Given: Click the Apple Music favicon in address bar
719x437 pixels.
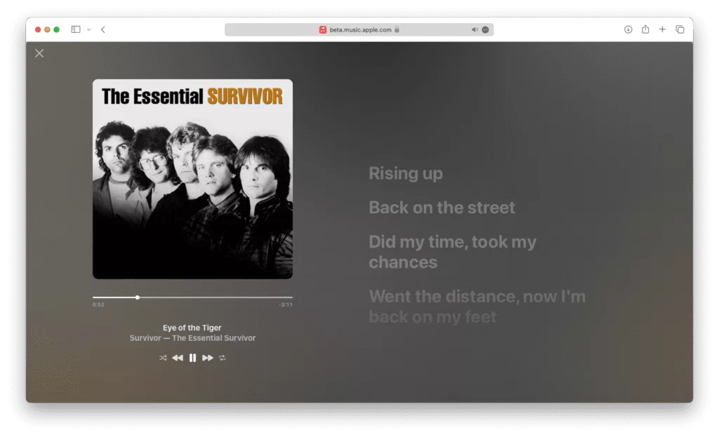Looking at the screenshot, I should pos(323,29).
